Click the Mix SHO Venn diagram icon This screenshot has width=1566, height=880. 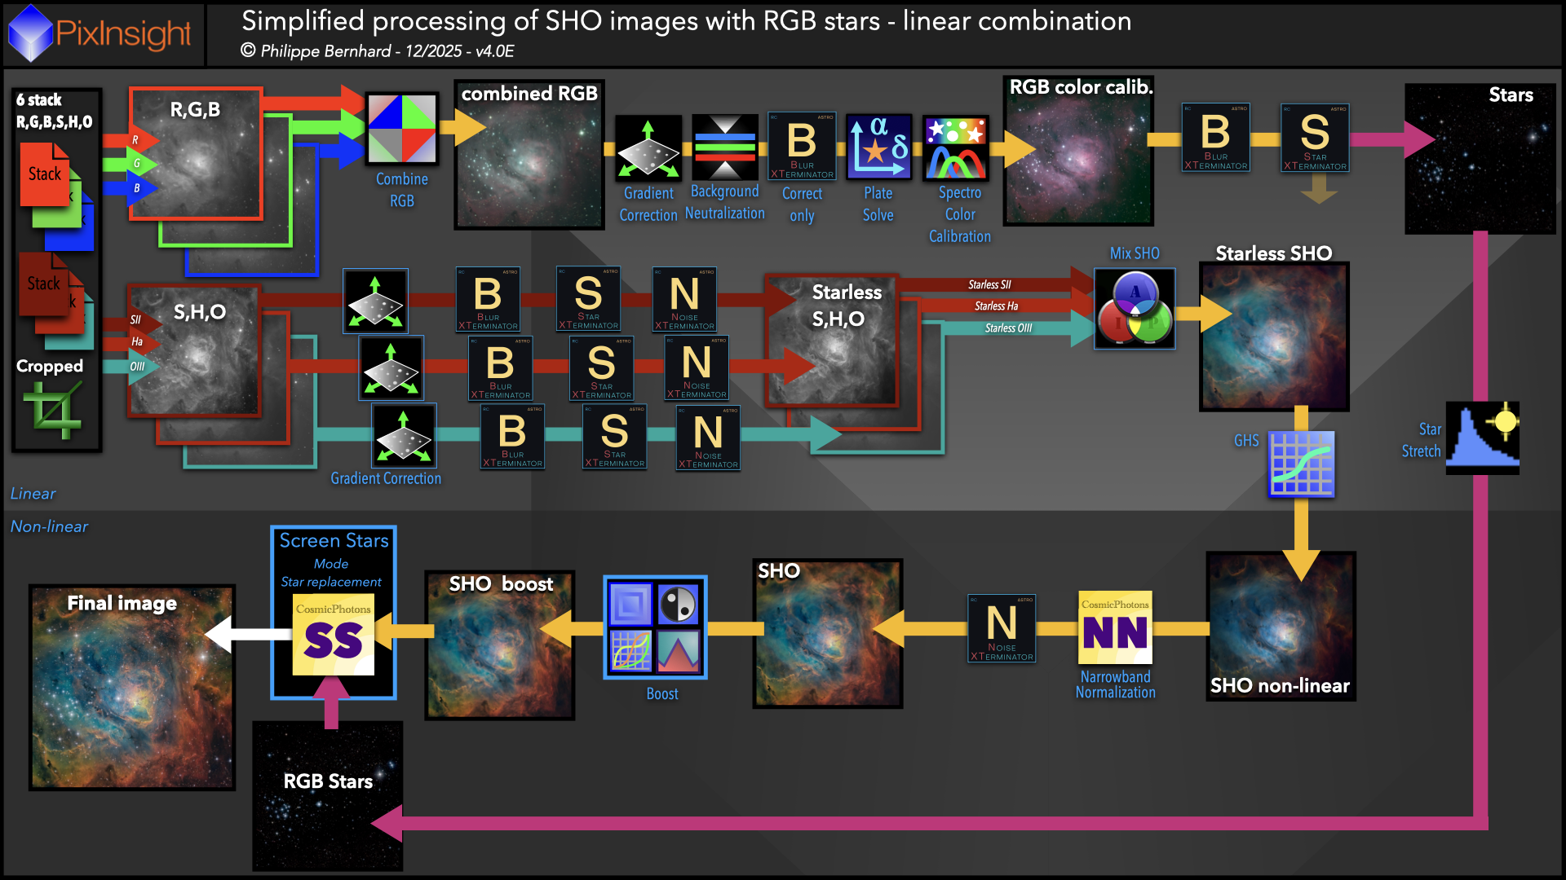coord(1135,309)
